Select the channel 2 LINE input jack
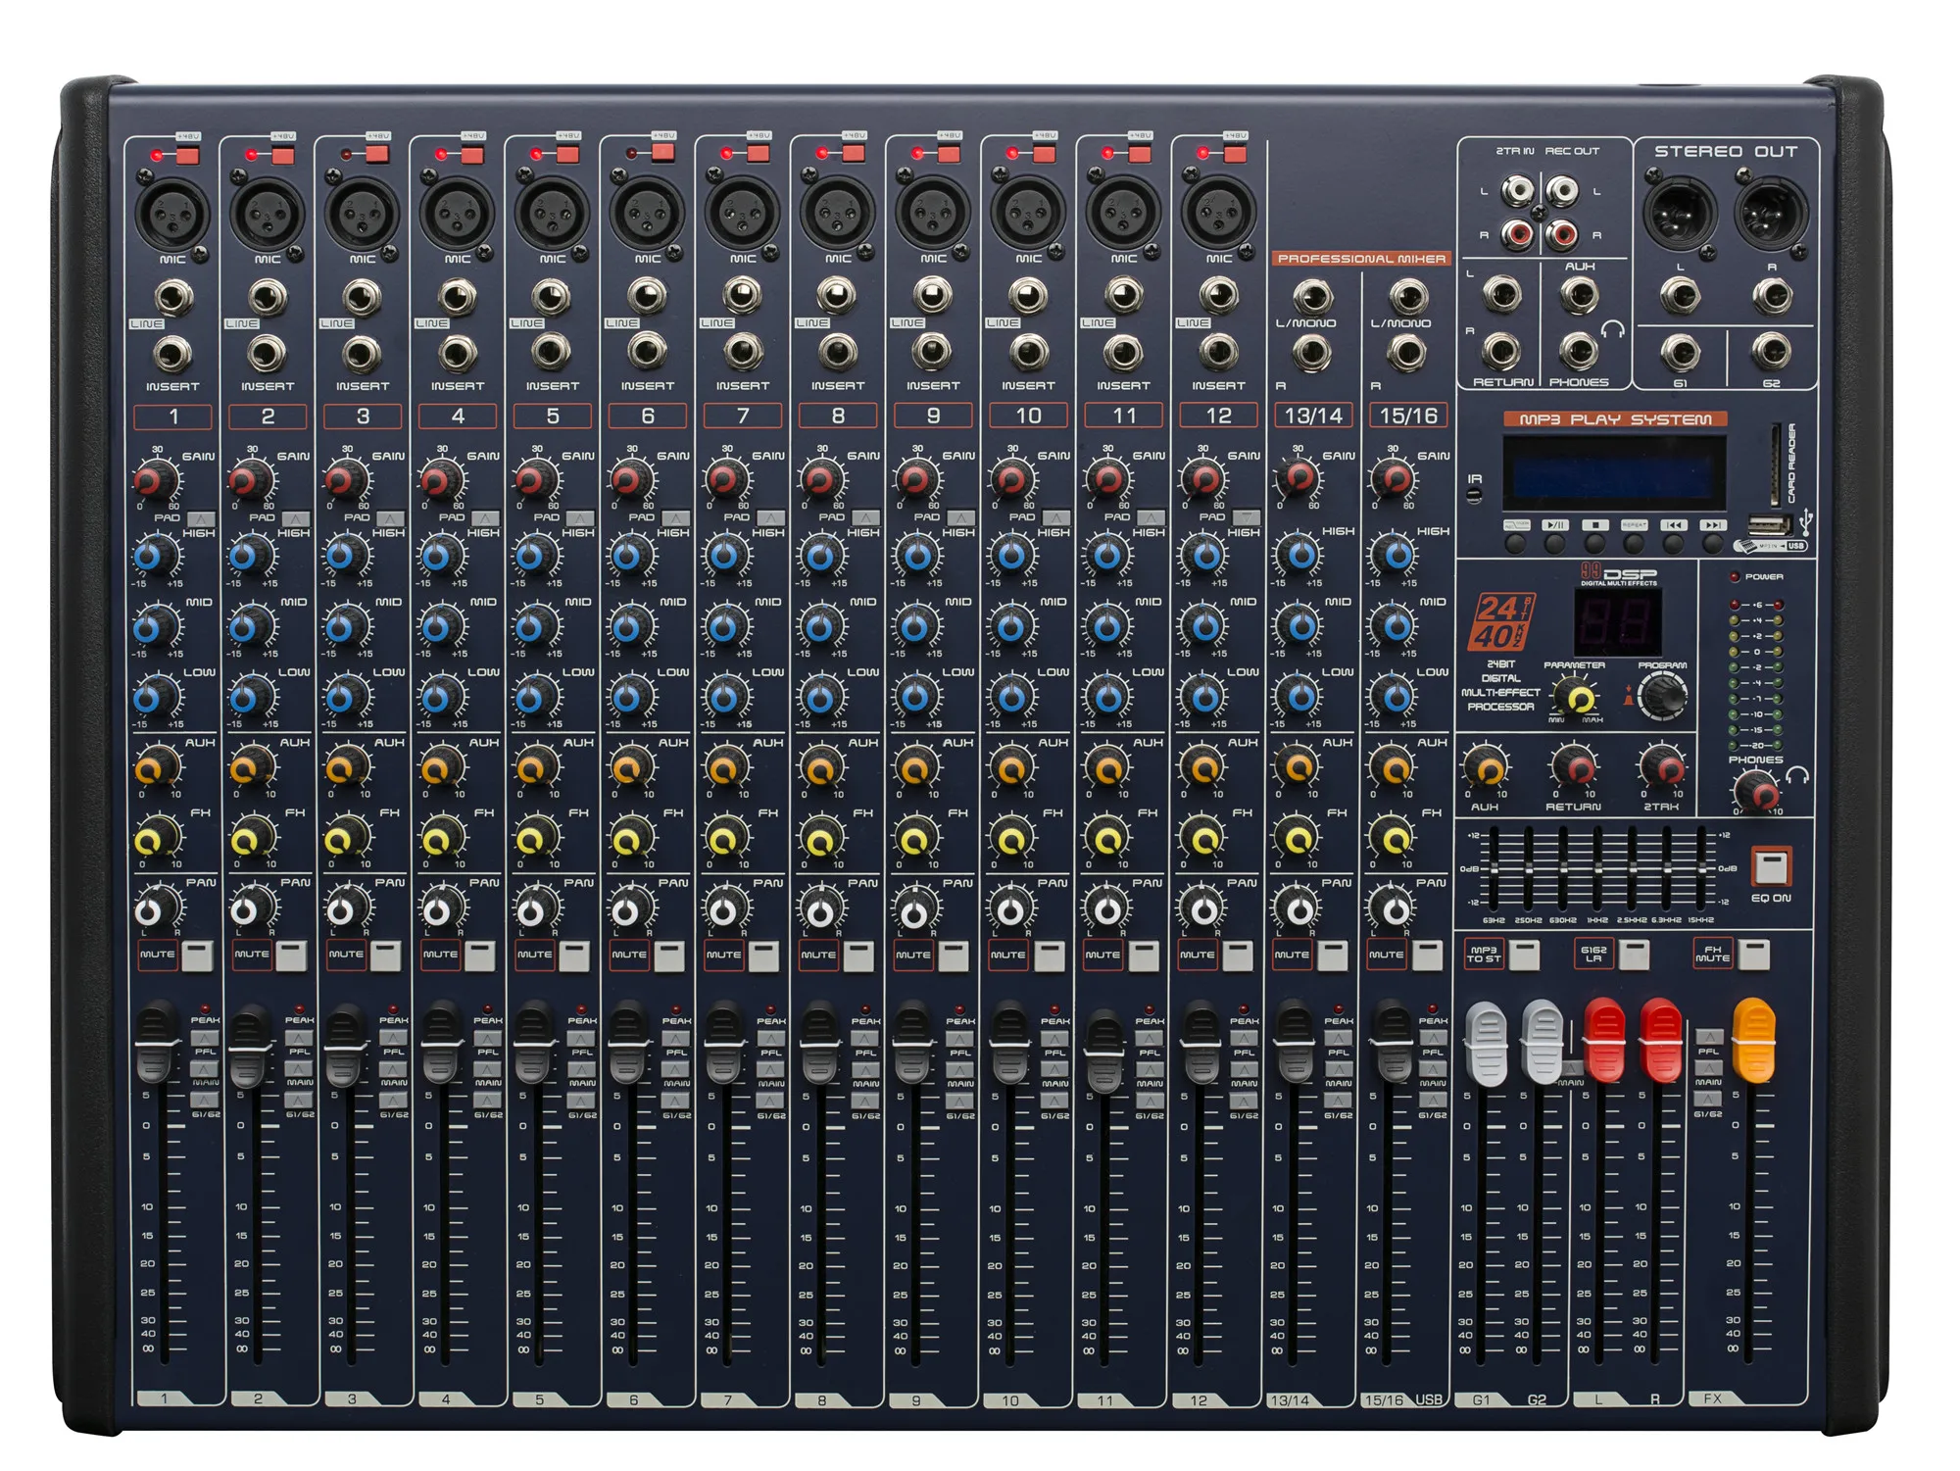This screenshot has width=1960, height=1471. pyautogui.click(x=269, y=297)
